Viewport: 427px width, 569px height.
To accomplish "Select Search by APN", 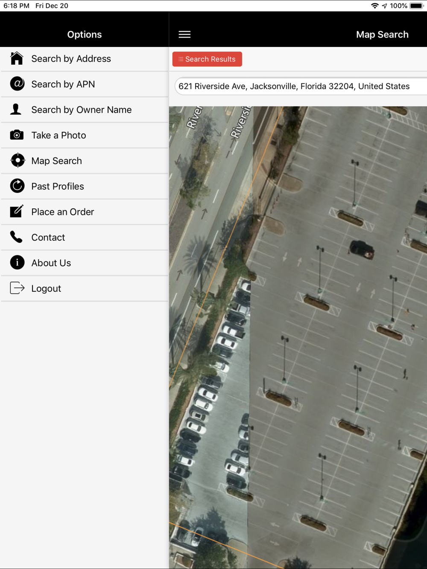I will pos(85,84).
